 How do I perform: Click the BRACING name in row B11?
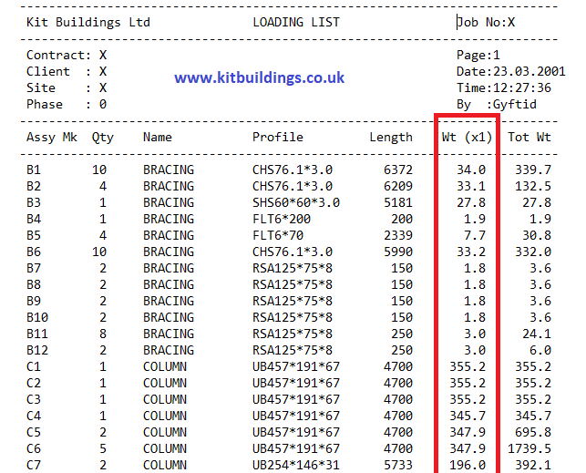point(169,334)
